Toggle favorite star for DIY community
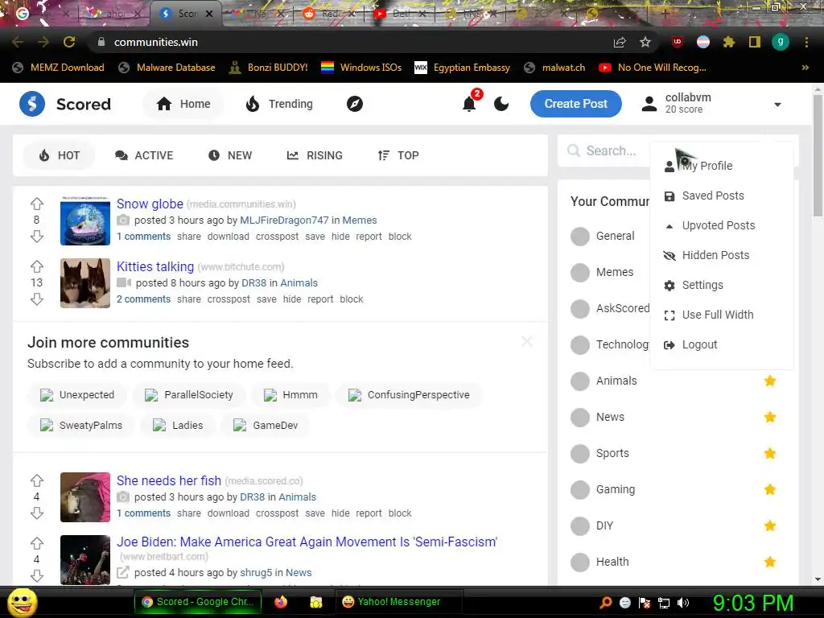 770,526
